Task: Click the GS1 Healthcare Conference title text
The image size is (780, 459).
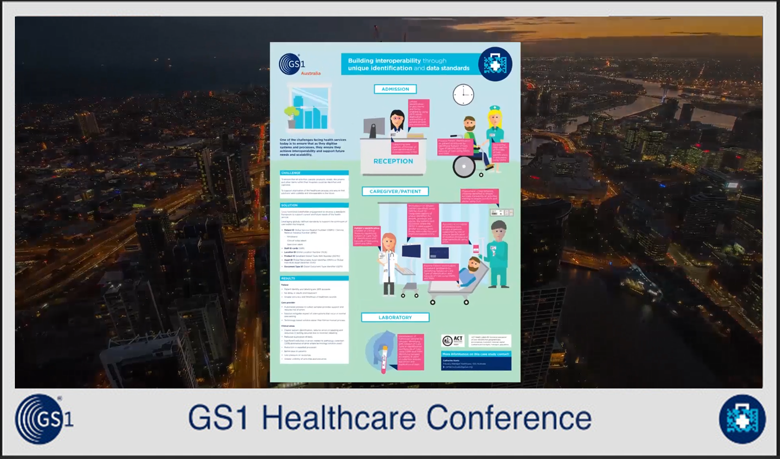Action: coord(389,418)
